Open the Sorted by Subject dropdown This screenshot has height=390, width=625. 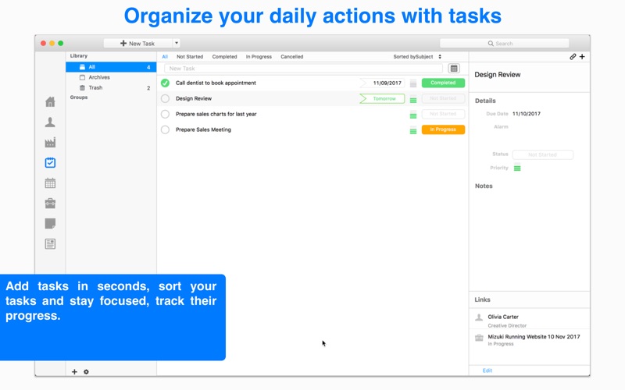point(417,56)
